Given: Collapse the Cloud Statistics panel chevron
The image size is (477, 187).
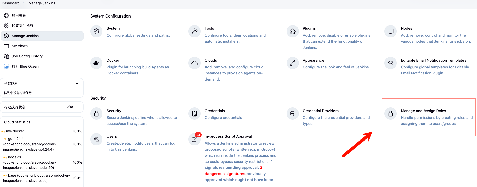Looking at the screenshot, I should 77,122.
